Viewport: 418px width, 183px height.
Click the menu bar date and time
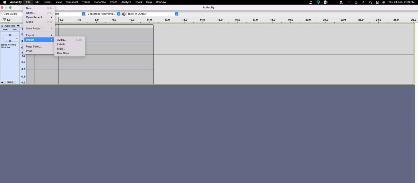[401, 2]
